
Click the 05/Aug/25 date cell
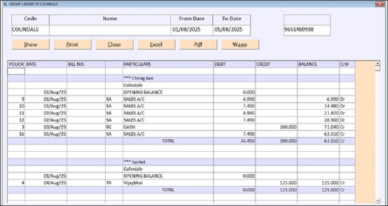point(46,134)
